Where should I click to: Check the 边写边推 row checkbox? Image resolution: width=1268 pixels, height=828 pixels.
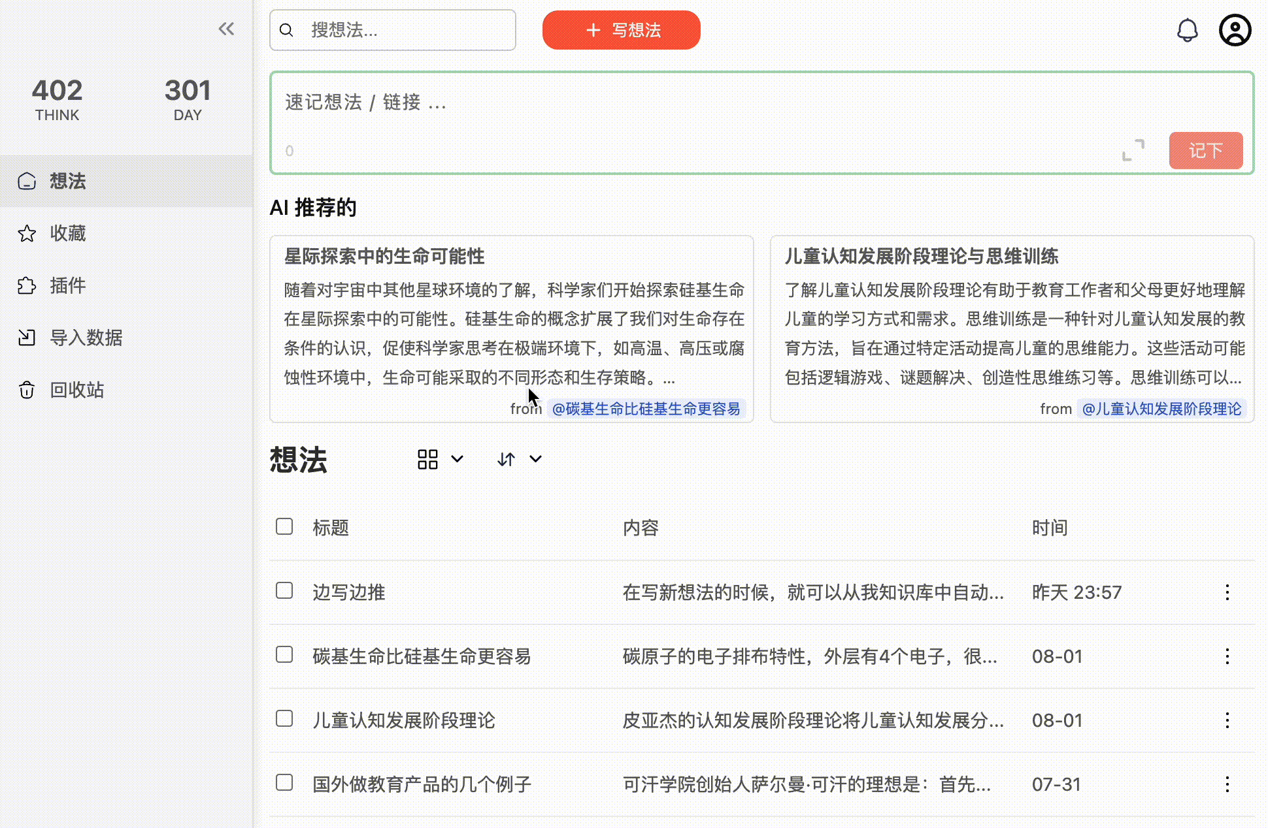284,590
